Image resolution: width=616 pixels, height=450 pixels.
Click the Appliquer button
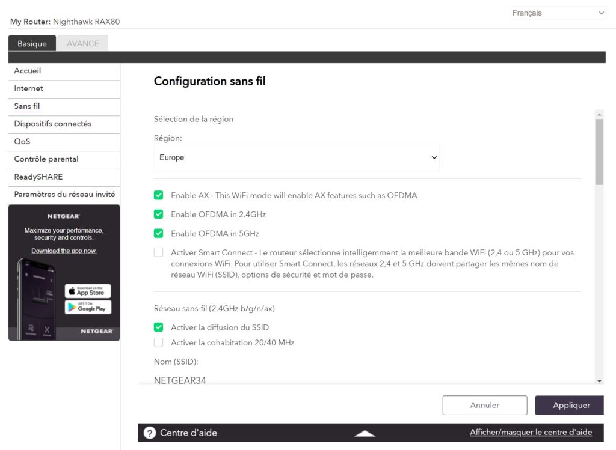pyautogui.click(x=569, y=406)
